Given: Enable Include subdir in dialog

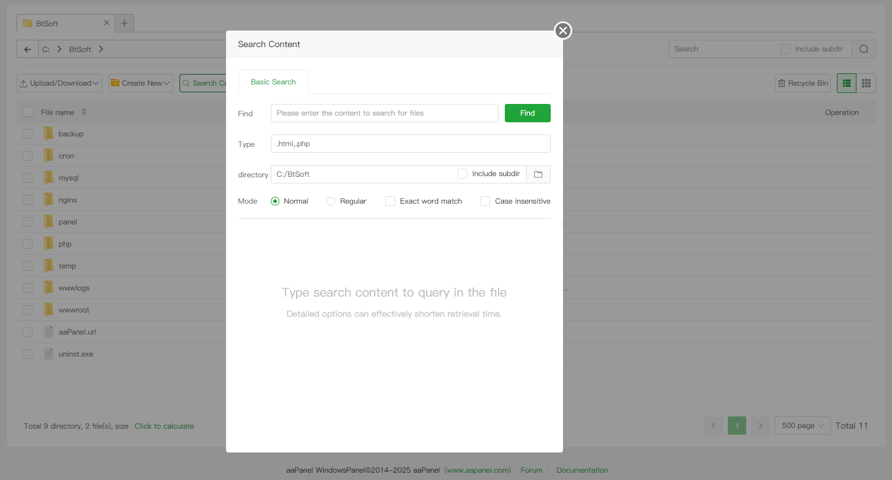Looking at the screenshot, I should pos(463,174).
